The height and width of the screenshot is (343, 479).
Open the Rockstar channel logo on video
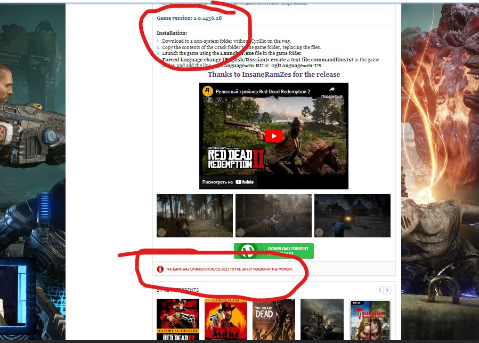point(208,91)
